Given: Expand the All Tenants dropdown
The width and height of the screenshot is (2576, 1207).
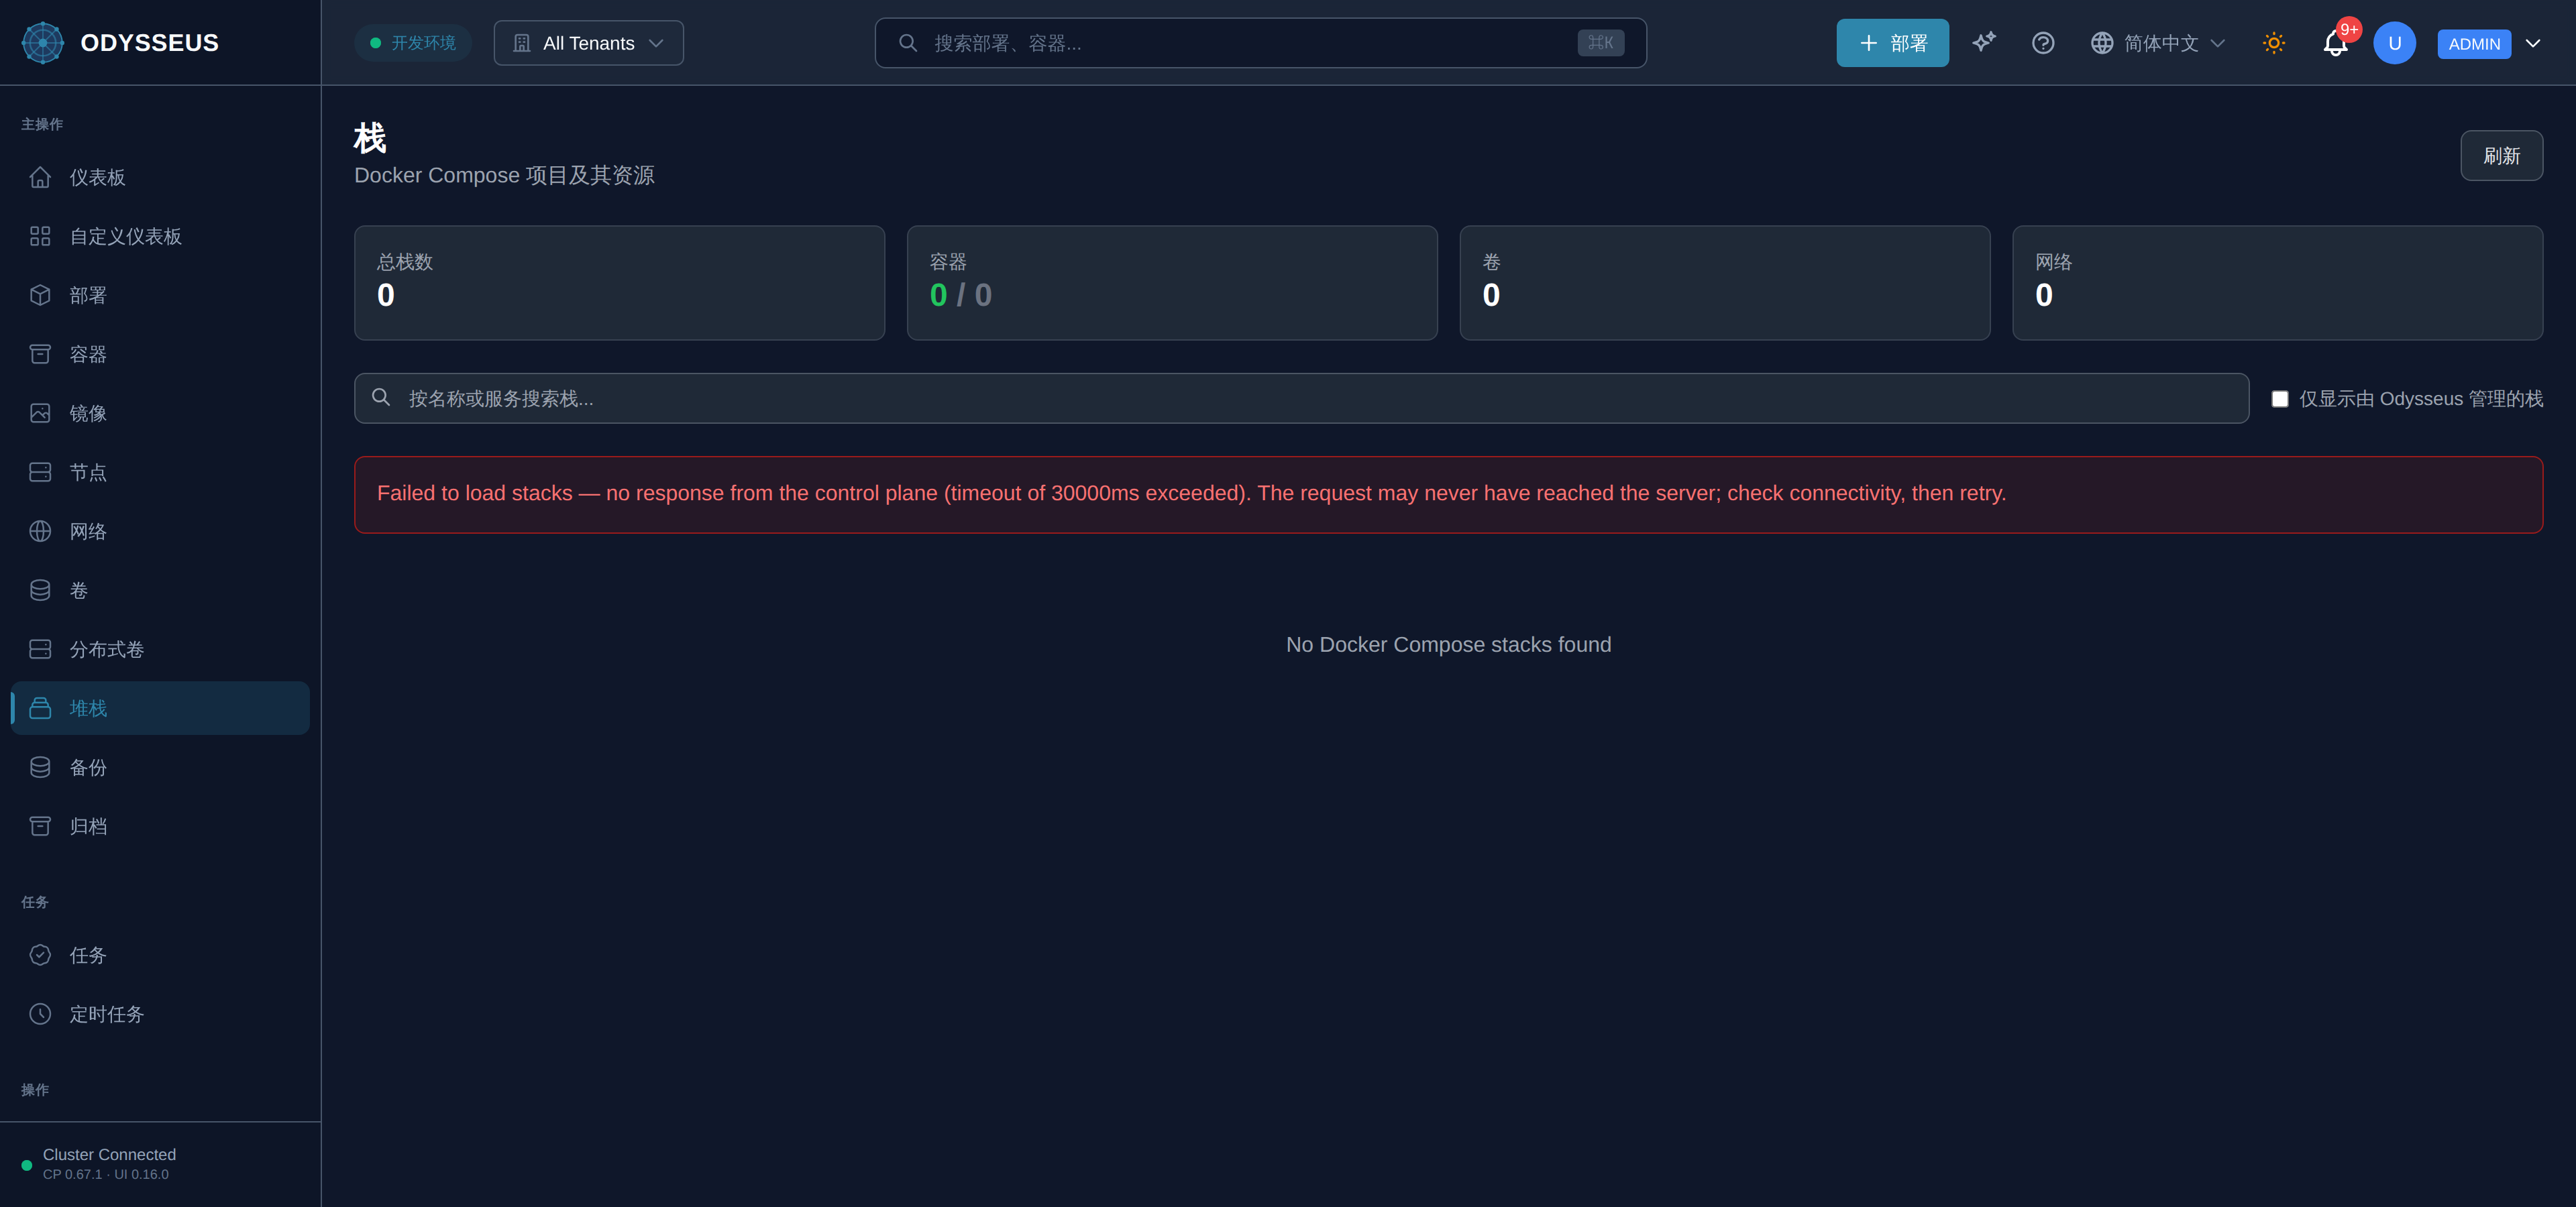Looking at the screenshot, I should (589, 43).
